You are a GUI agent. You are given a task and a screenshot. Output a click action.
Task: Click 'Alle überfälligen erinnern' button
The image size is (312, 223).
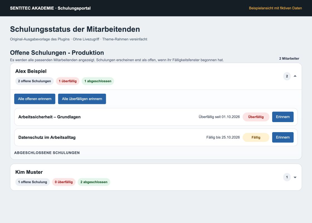pyautogui.click(x=82, y=99)
